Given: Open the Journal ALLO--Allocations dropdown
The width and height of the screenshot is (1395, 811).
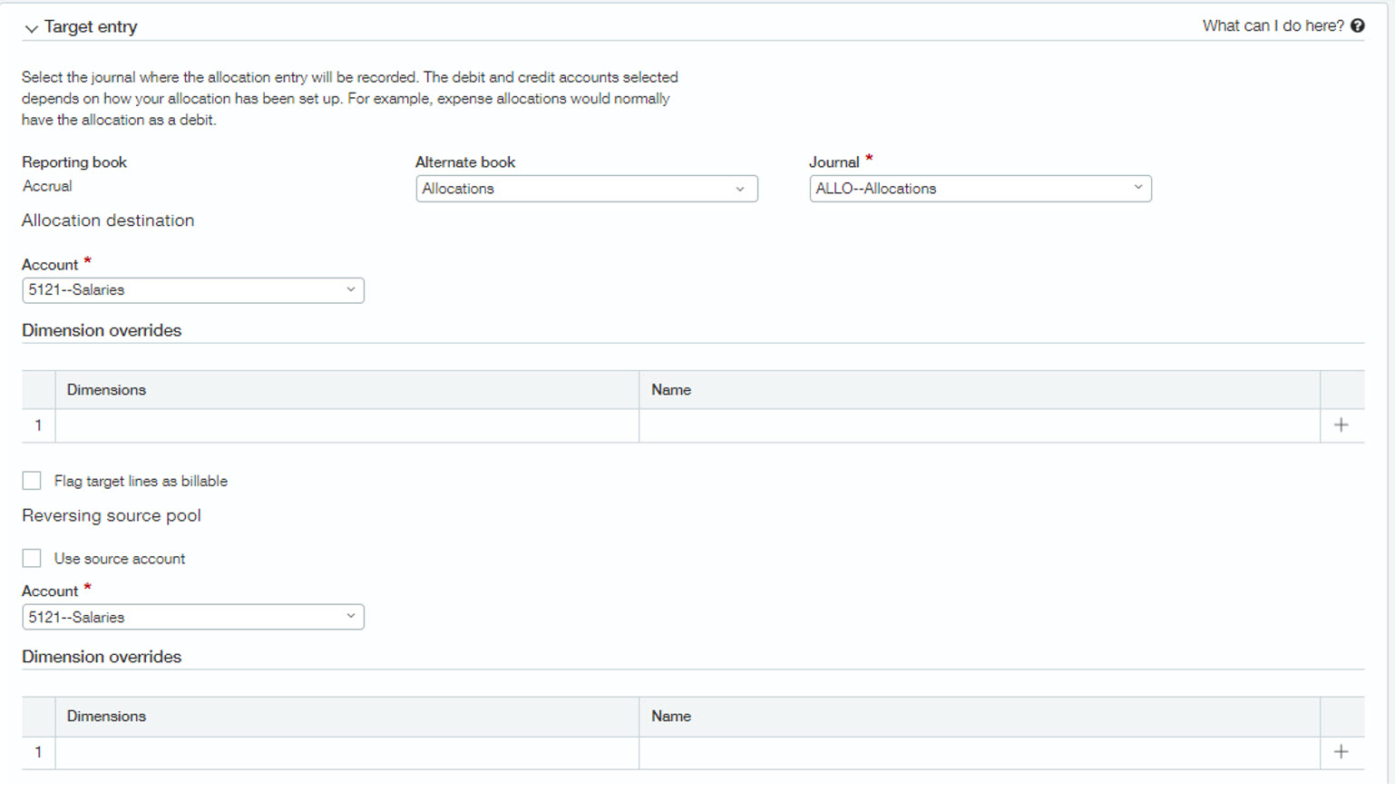Looking at the screenshot, I should [x=980, y=189].
